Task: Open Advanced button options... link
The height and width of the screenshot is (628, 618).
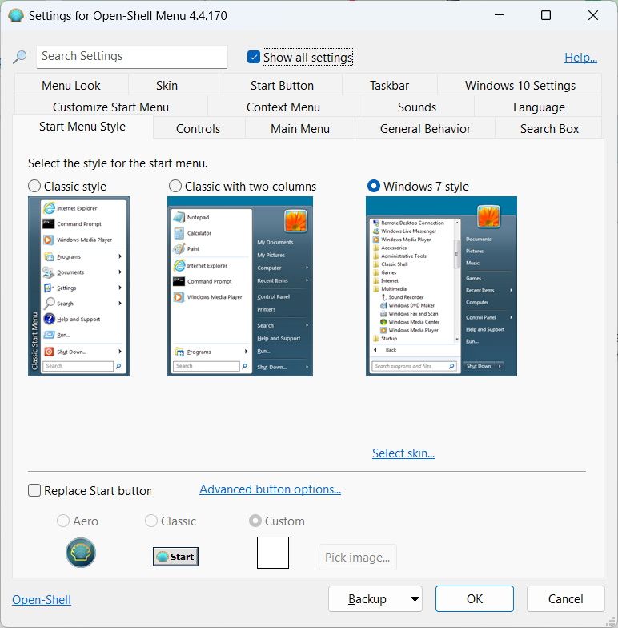Action: pos(271,489)
